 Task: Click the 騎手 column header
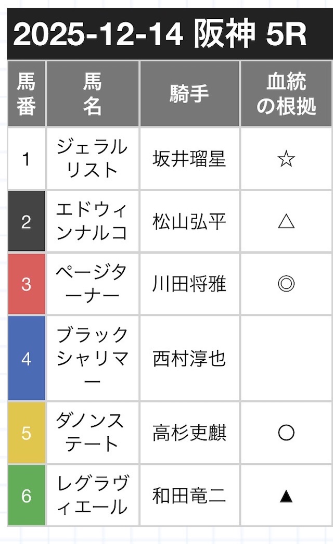189,94
